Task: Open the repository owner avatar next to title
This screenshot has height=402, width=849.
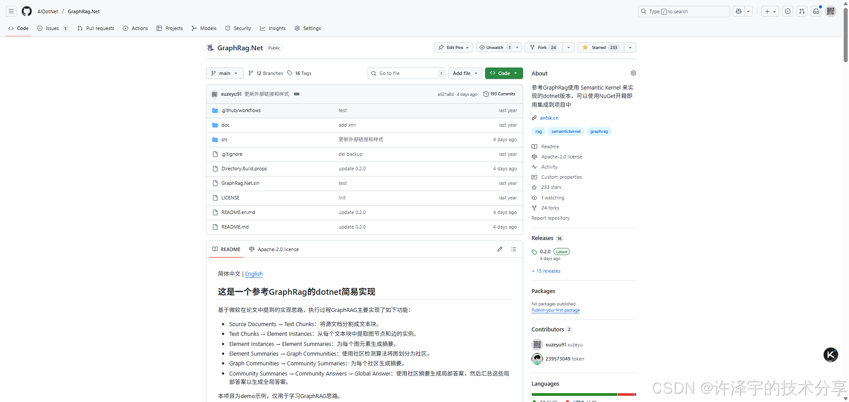Action: click(x=210, y=48)
